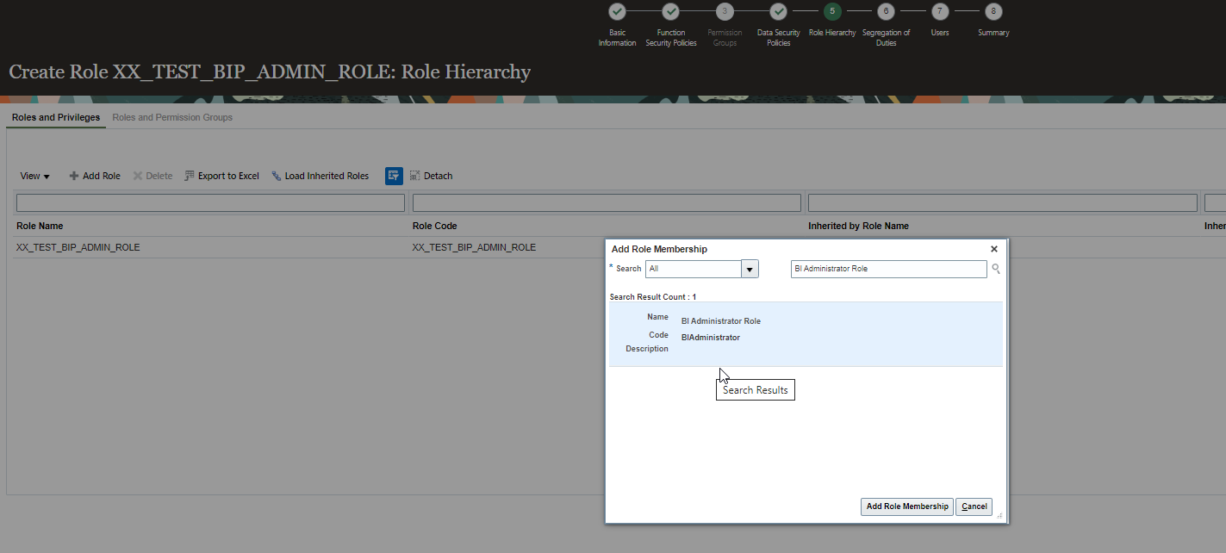The image size is (1226, 553).
Task: Open the Search type dropdown arrow
Action: [x=750, y=269]
